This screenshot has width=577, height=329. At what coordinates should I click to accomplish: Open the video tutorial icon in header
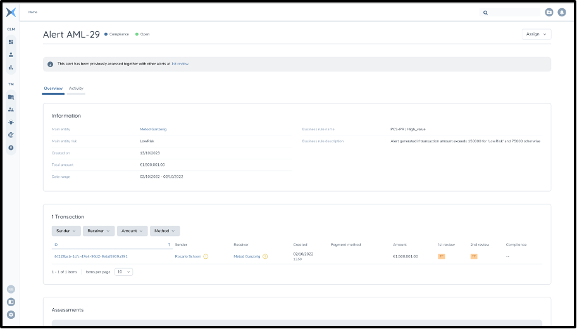(549, 12)
